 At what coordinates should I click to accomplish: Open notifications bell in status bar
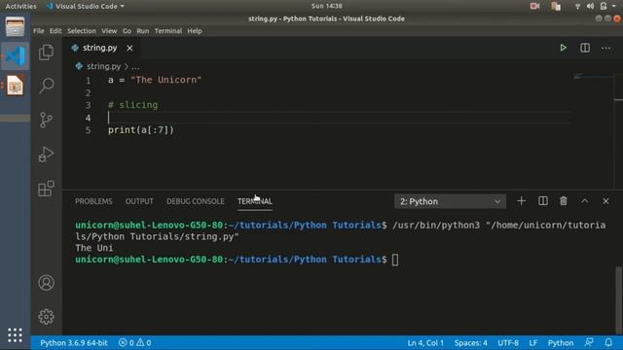[608, 342]
